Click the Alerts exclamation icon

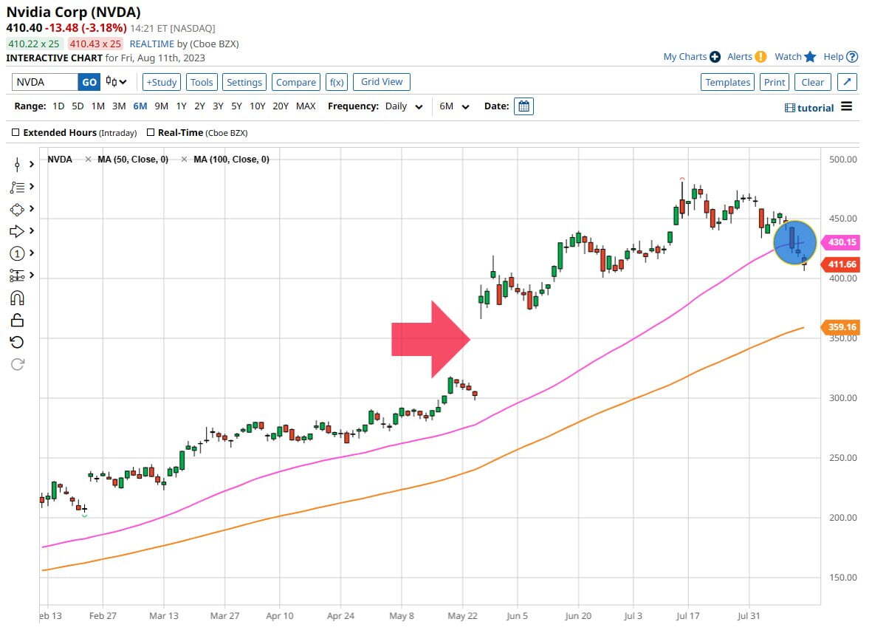[761, 57]
